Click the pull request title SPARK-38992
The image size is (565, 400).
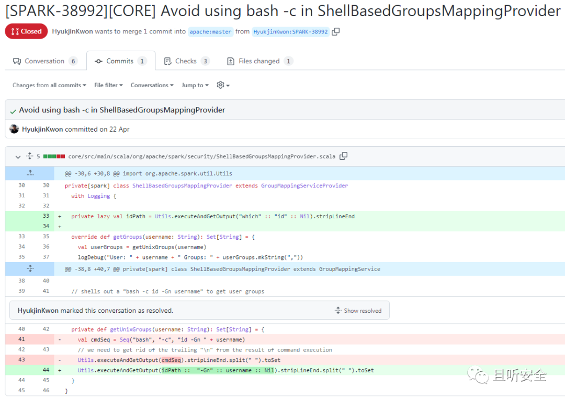283,11
